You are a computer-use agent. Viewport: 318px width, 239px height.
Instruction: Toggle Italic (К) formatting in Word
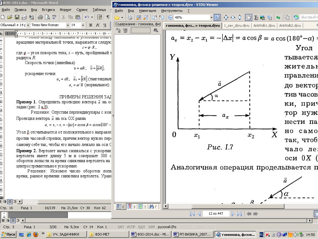98,25
